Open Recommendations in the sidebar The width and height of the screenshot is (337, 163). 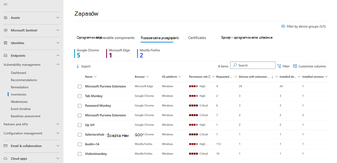(x=24, y=80)
